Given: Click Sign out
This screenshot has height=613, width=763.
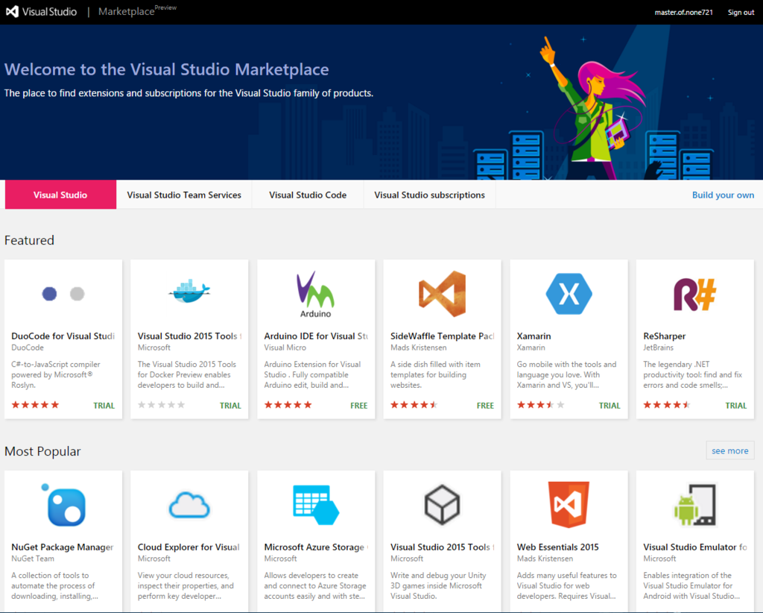Looking at the screenshot, I should (741, 12).
